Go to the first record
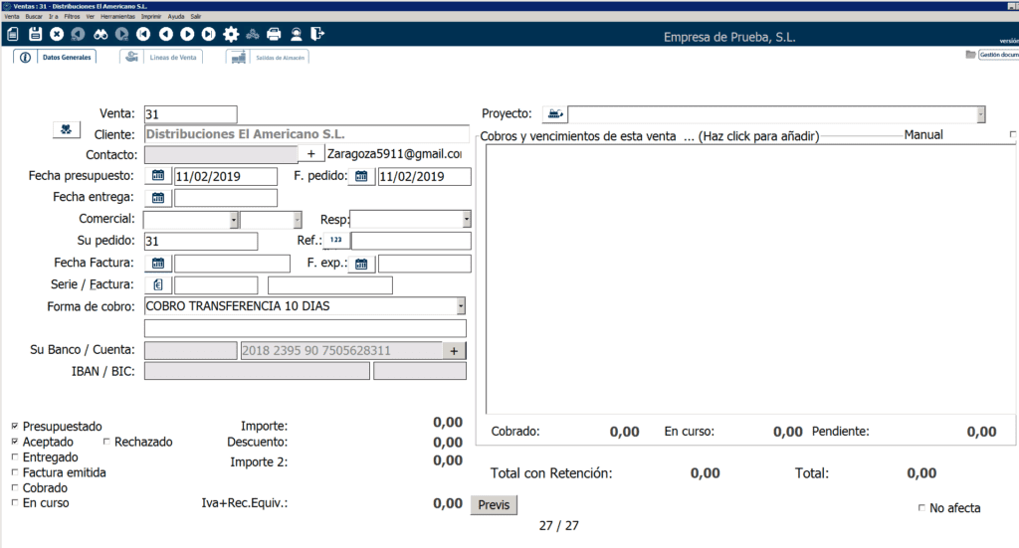The width and height of the screenshot is (1019, 548). (143, 34)
